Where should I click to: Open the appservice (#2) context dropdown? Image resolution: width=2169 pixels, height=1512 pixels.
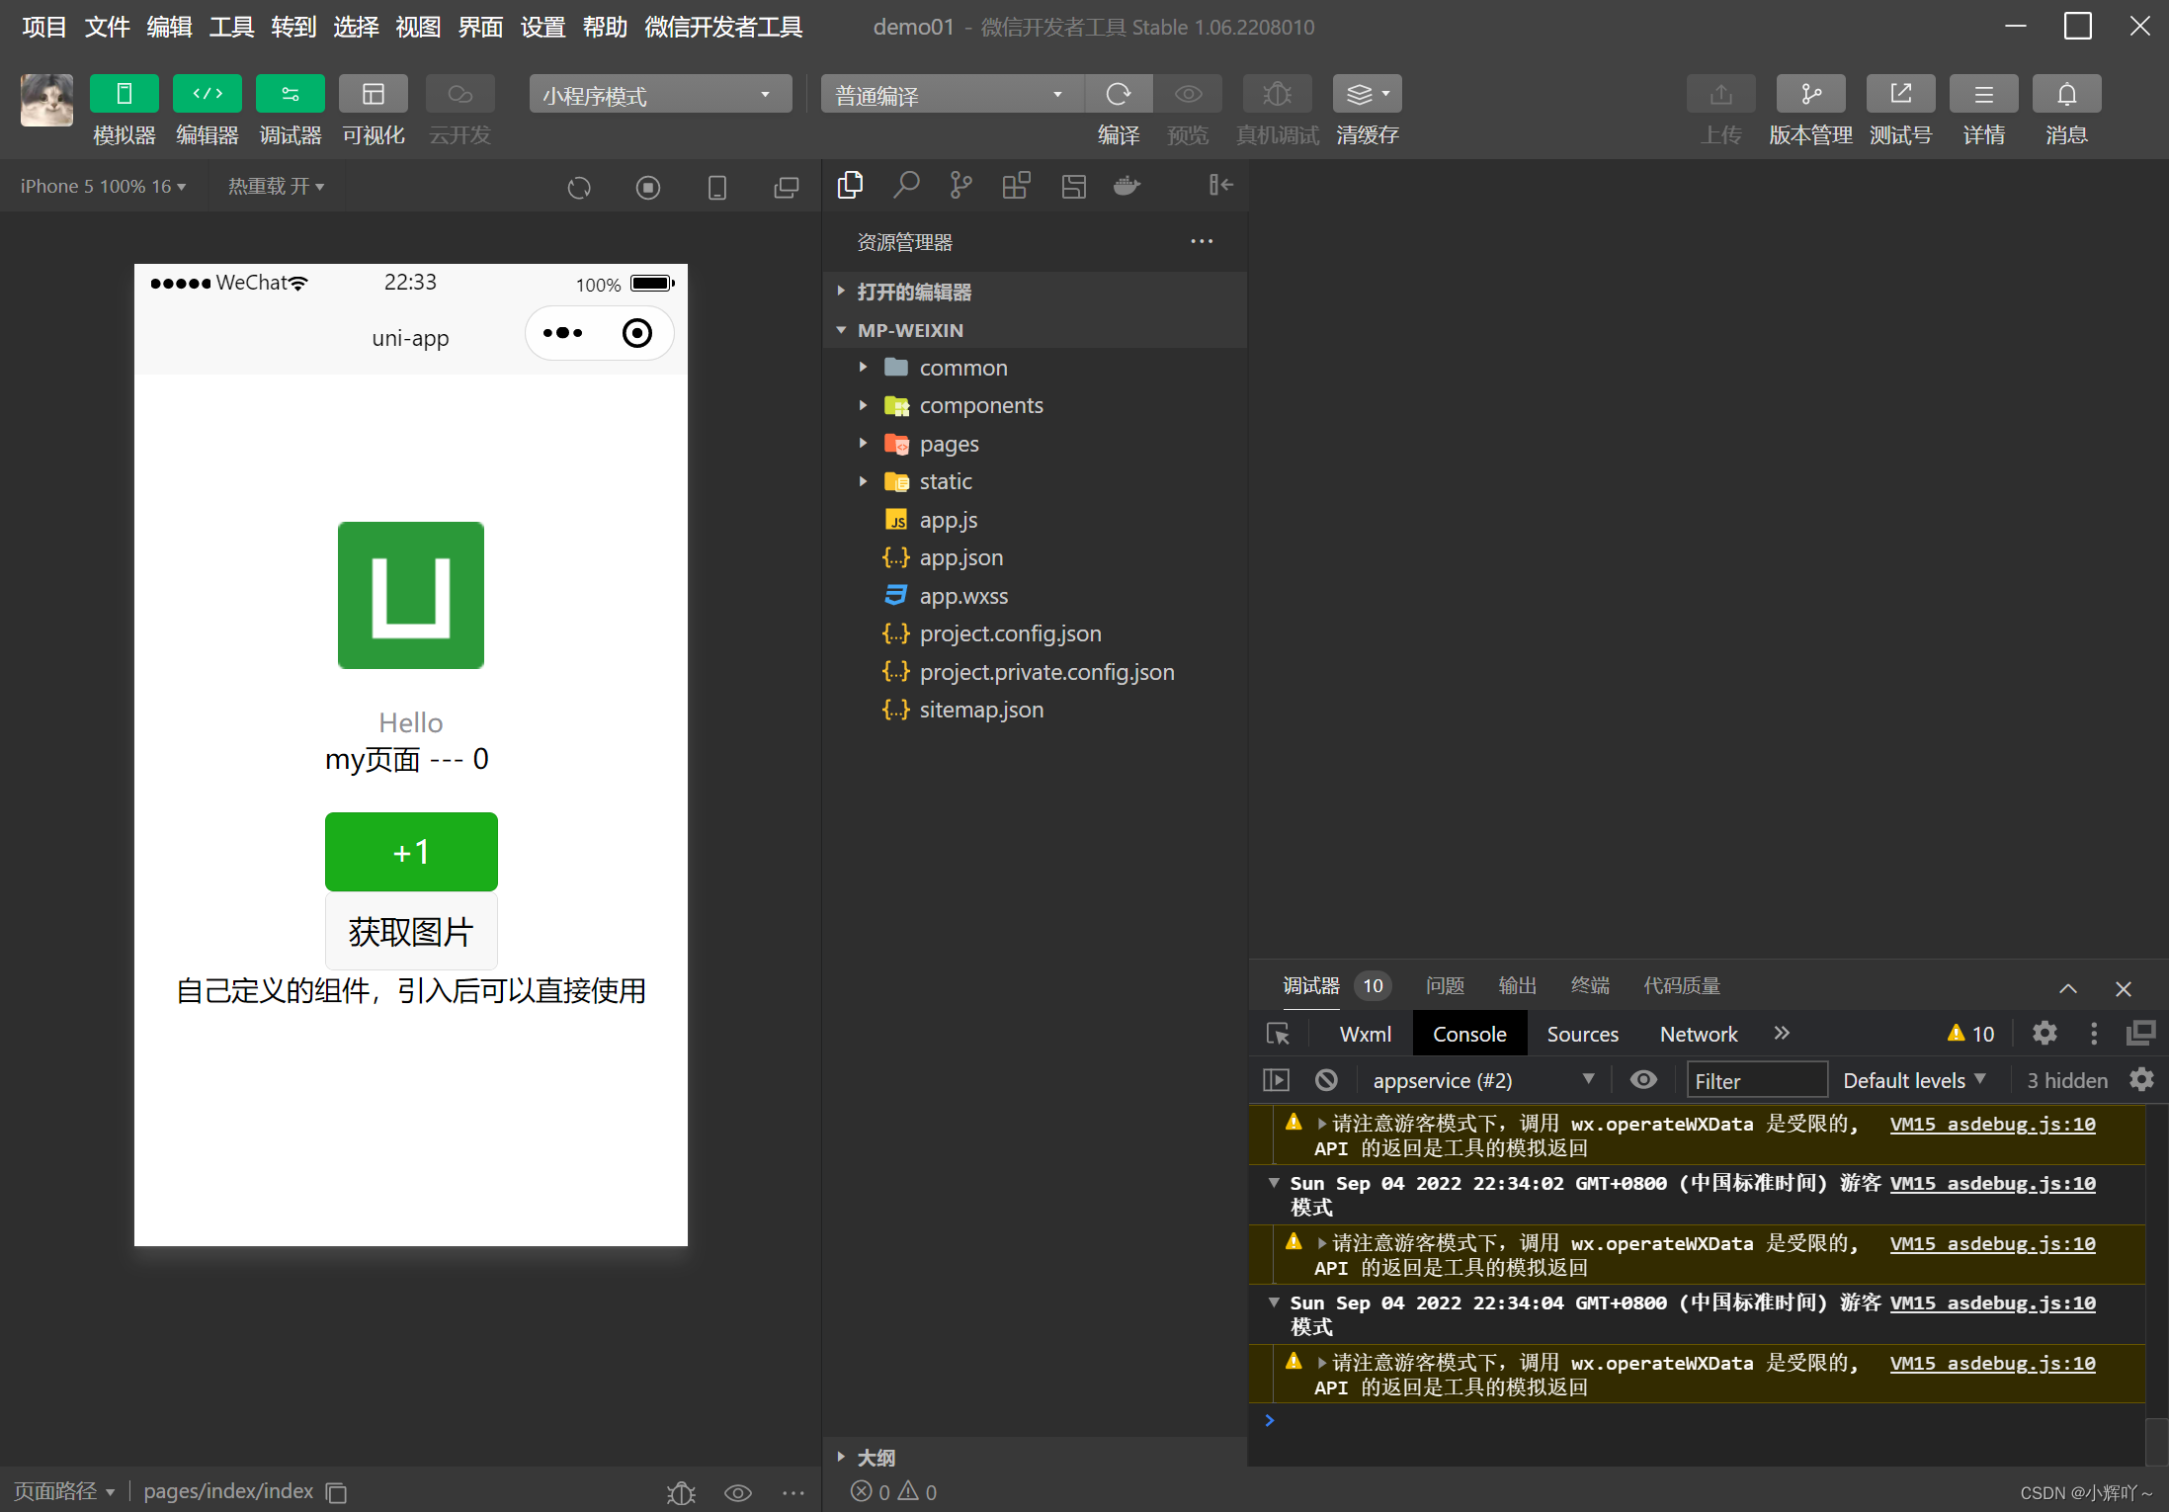click(x=1482, y=1080)
